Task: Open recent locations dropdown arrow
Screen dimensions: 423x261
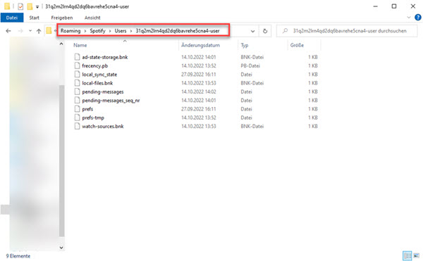Action: pyautogui.click(x=30, y=31)
